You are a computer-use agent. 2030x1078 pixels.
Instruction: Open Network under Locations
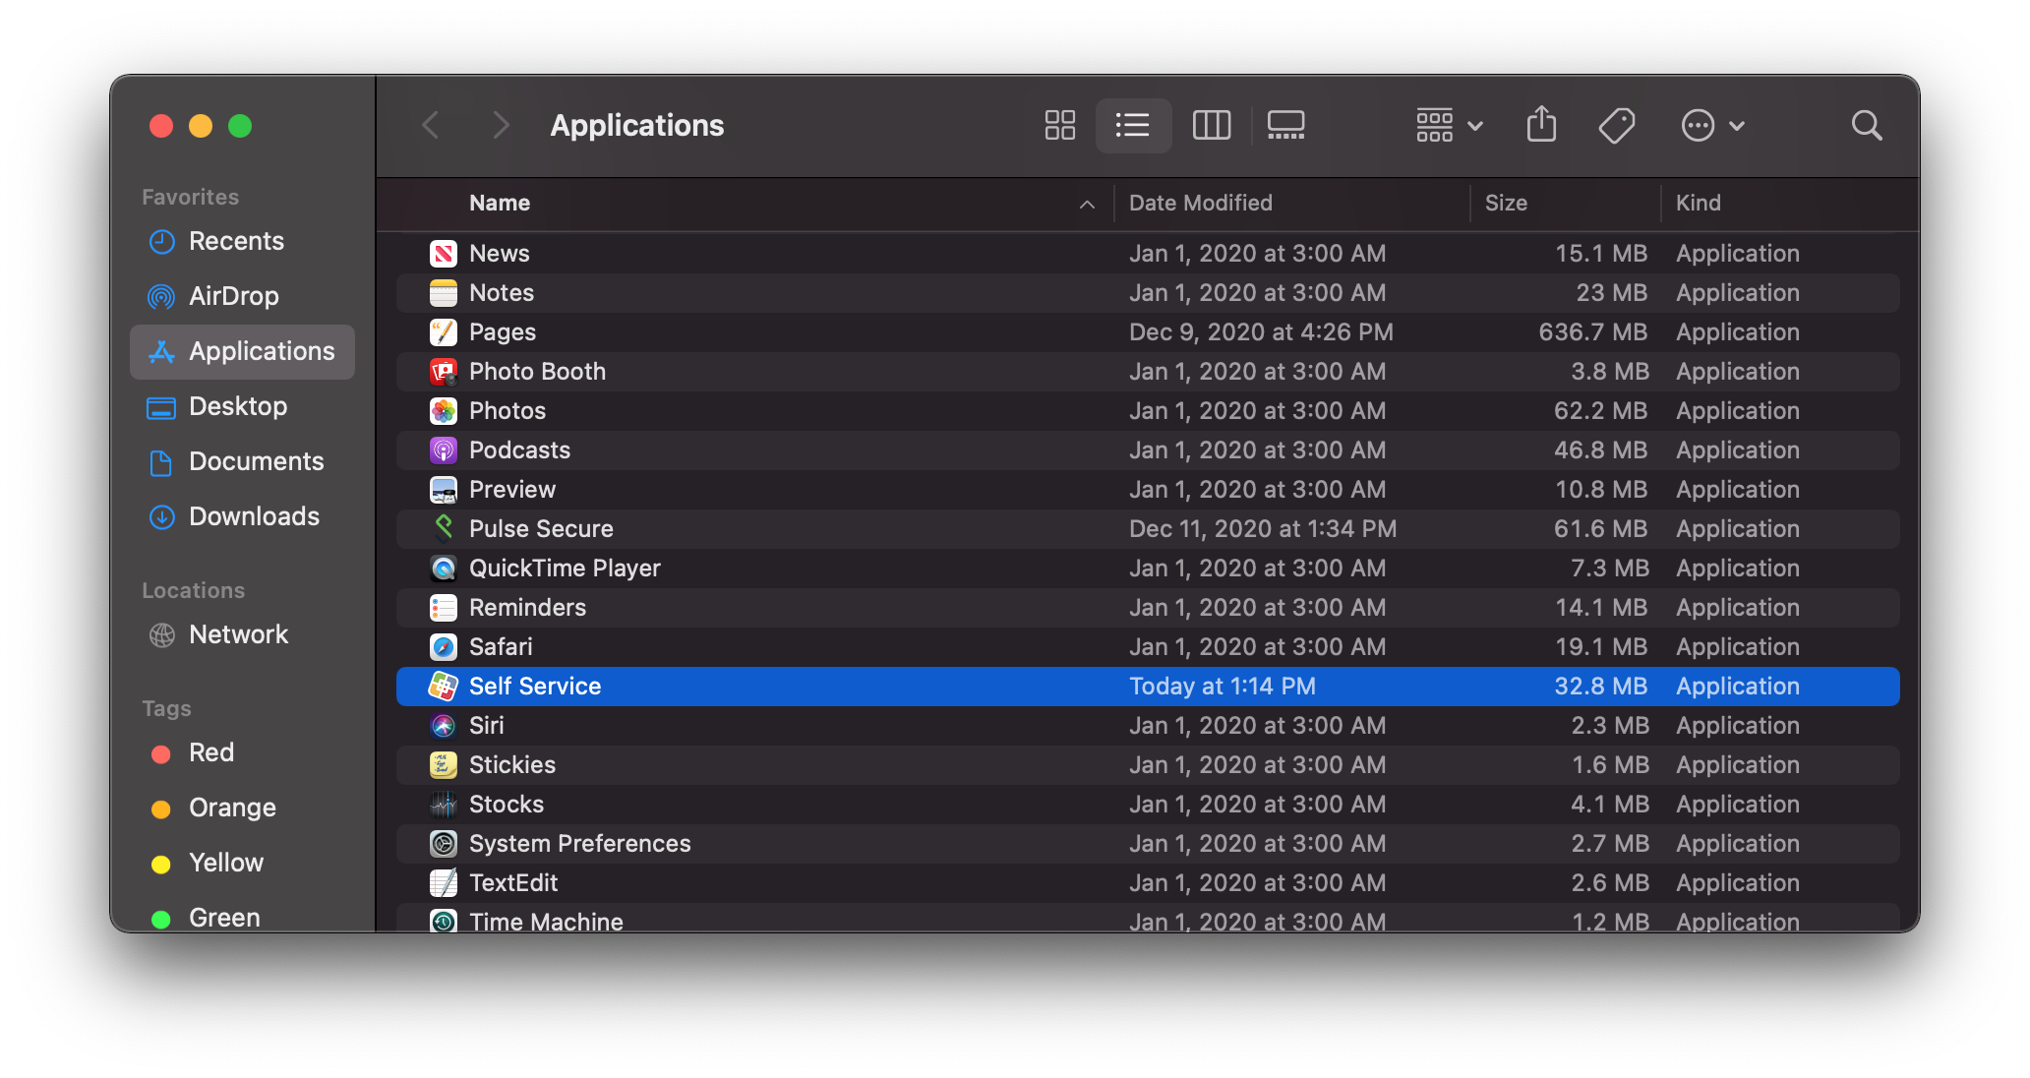pos(242,634)
